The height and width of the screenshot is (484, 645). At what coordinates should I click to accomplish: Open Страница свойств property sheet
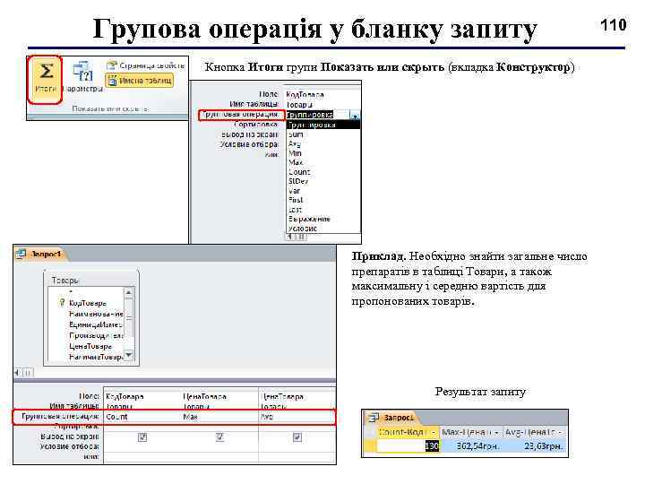pos(146,65)
